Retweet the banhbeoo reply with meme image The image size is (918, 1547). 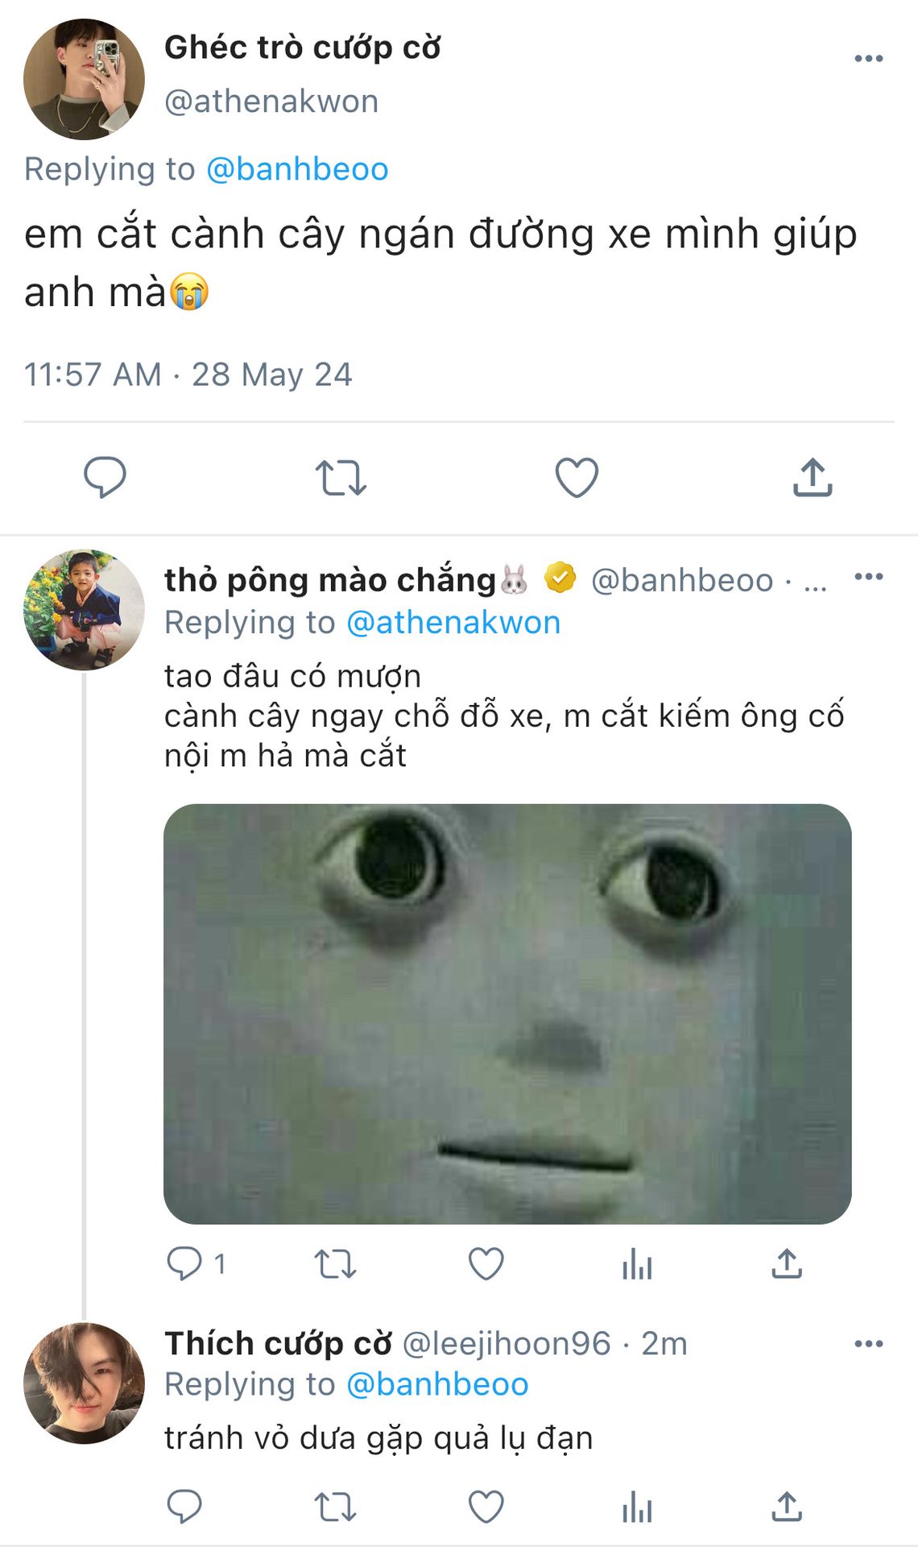(335, 1263)
